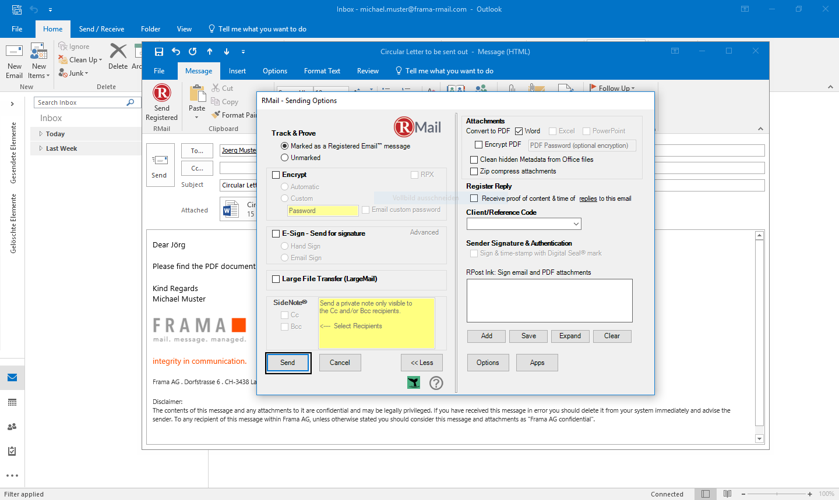Open the Calendar view in the navigation bar

12,402
